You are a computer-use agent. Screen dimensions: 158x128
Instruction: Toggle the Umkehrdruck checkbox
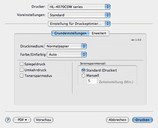tap(21, 70)
